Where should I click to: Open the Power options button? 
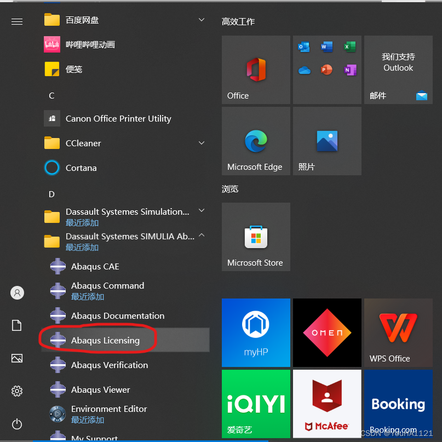pos(17,424)
